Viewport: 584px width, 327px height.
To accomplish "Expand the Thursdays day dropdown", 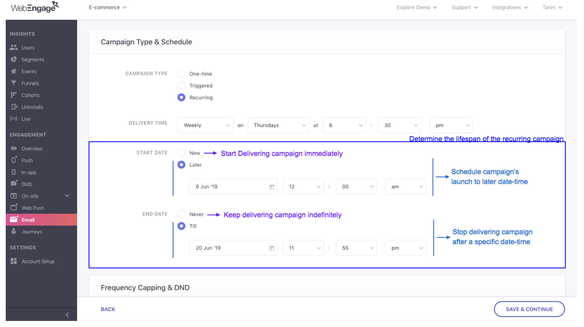I will click(x=278, y=125).
